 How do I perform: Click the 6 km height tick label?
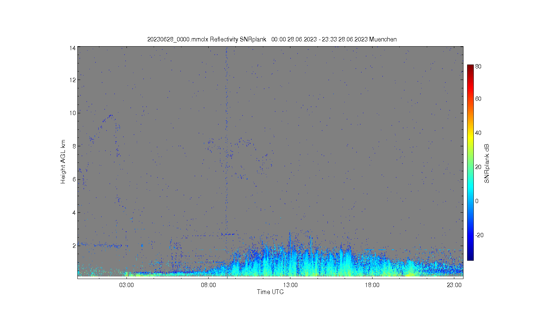74,179
